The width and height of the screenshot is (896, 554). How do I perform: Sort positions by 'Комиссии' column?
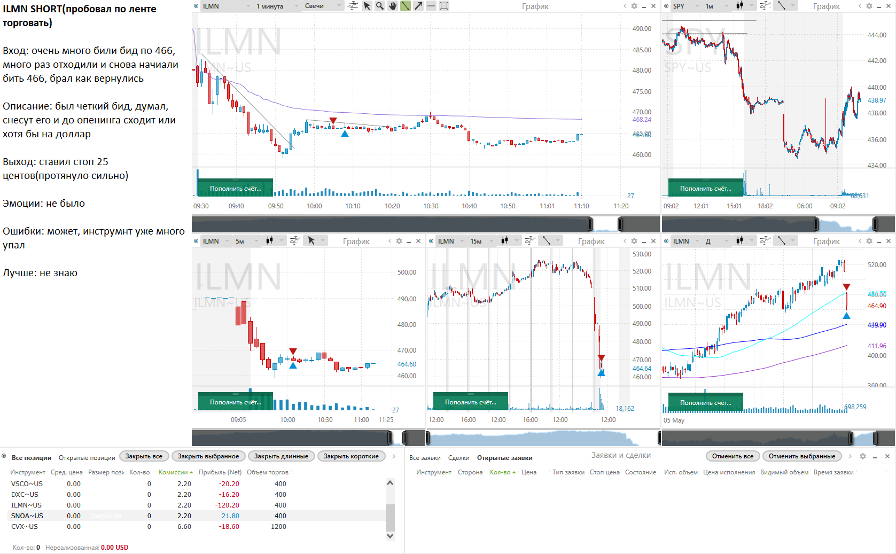click(176, 472)
